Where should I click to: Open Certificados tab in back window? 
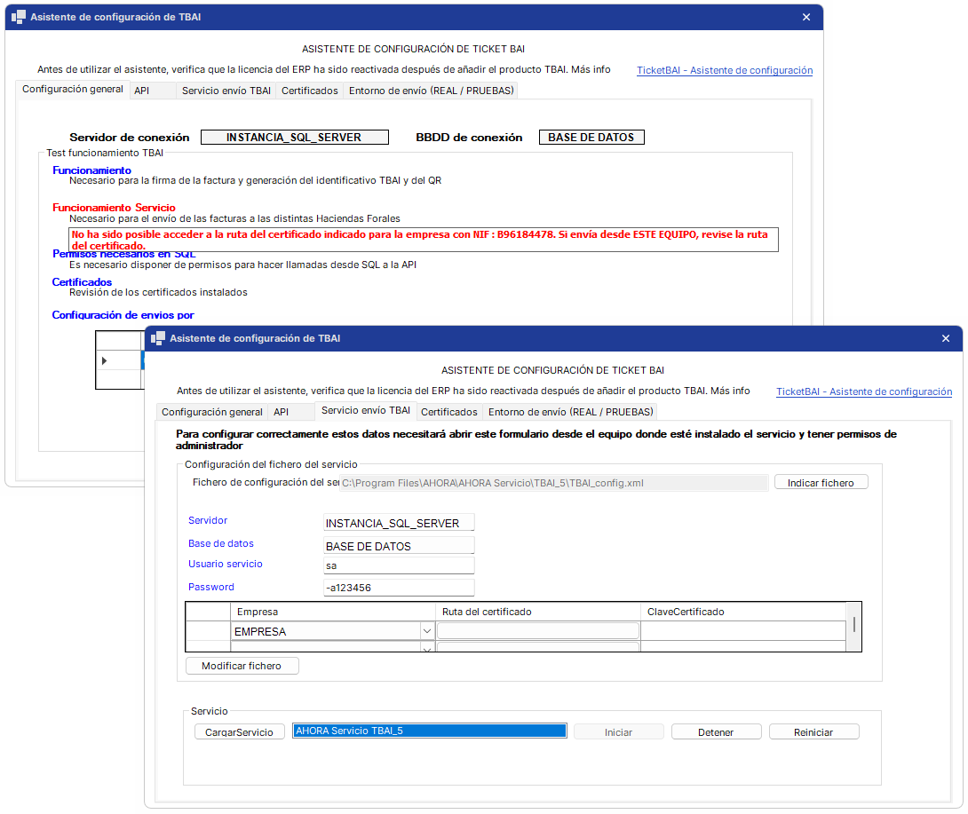click(310, 91)
